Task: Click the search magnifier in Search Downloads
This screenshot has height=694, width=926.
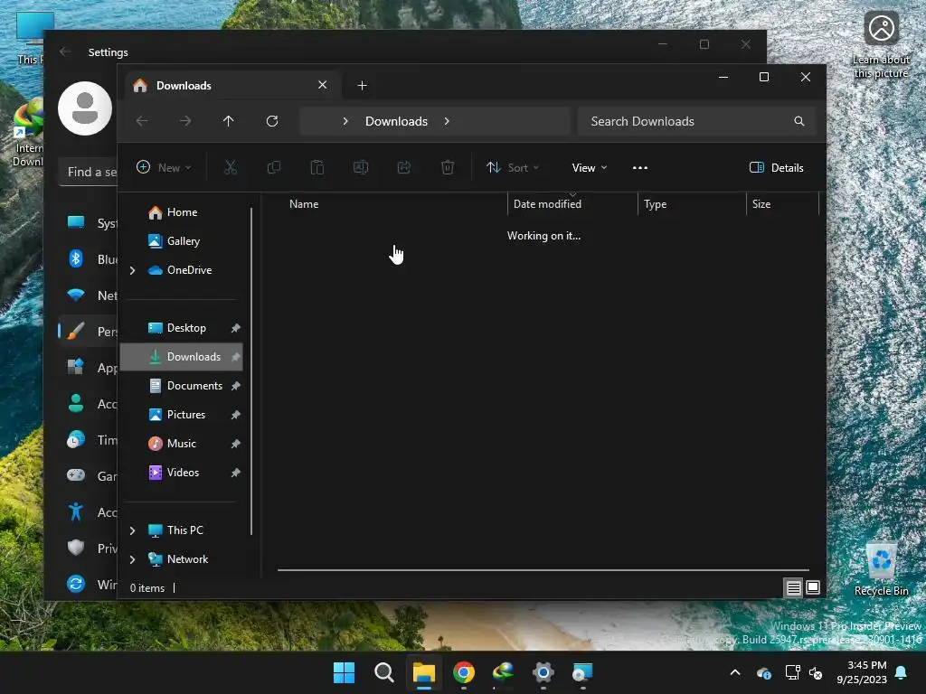Action: click(799, 121)
